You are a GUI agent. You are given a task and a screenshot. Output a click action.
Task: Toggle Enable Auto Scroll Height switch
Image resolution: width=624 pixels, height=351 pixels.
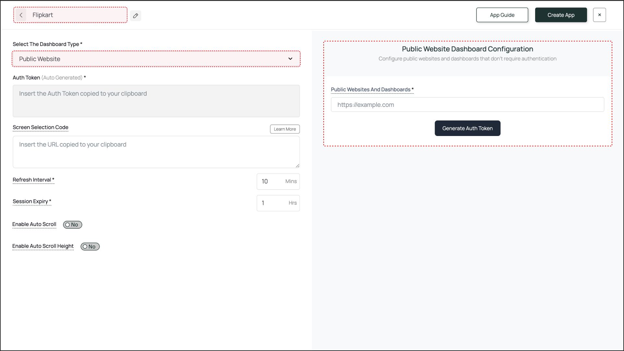pyautogui.click(x=90, y=247)
